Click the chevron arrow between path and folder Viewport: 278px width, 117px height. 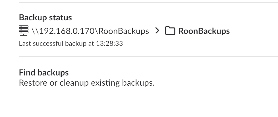tap(157, 31)
